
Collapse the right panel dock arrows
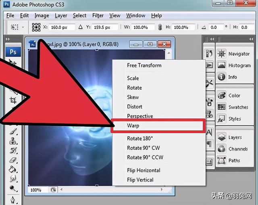pyautogui.click(x=251, y=39)
